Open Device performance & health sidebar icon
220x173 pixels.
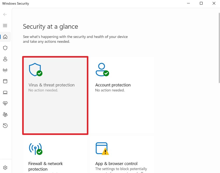[x=5, y=103]
